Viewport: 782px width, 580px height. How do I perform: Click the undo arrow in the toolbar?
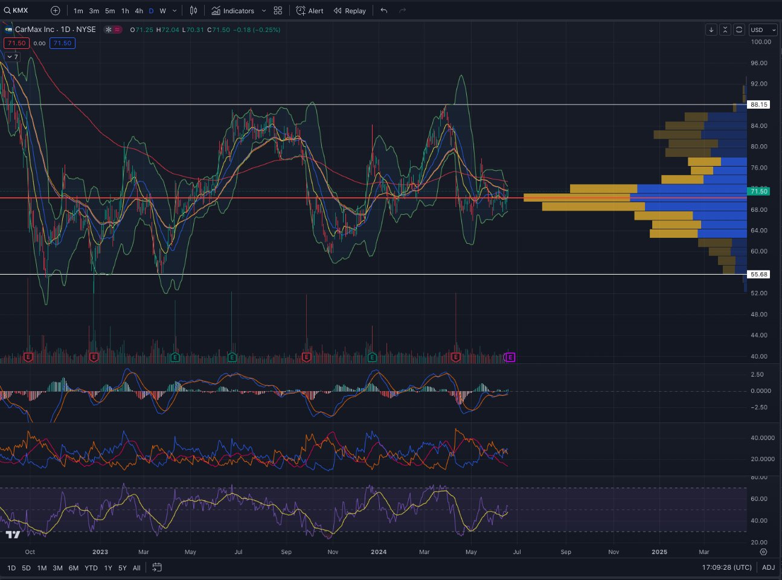coord(384,11)
